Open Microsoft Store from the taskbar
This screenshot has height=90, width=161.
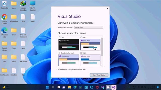(x=80, y=87)
